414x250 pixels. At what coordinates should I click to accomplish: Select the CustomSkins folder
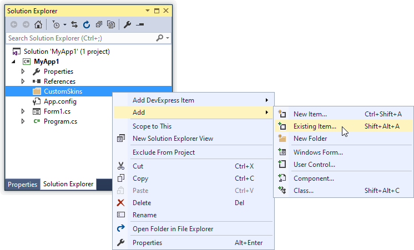click(63, 91)
